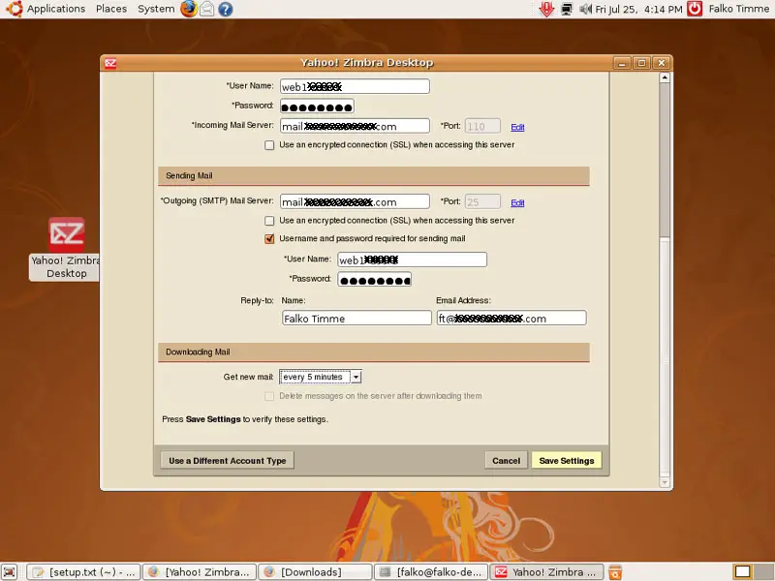The width and height of the screenshot is (775, 581).
Task: Uncheck username and password required for sending
Action: [x=269, y=239]
